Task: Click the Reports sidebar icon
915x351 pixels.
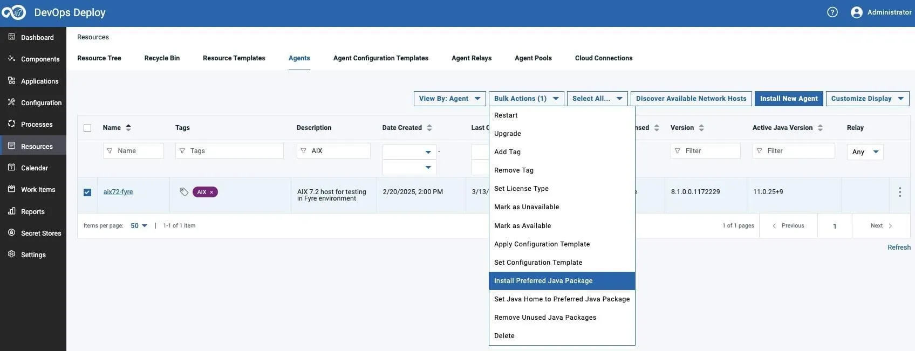Action: (x=11, y=211)
